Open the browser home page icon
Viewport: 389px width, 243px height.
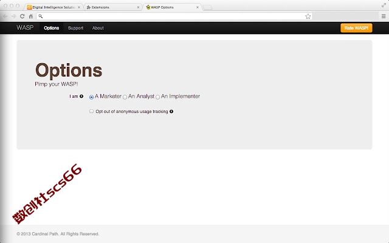pyautogui.click(x=31, y=16)
